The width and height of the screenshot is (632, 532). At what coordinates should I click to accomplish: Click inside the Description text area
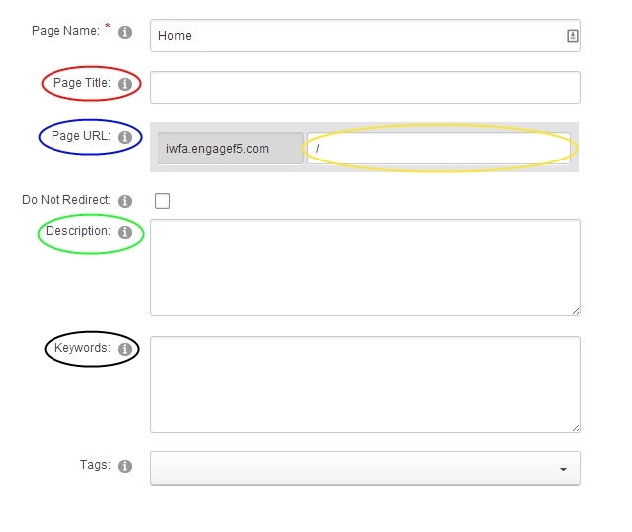click(366, 267)
